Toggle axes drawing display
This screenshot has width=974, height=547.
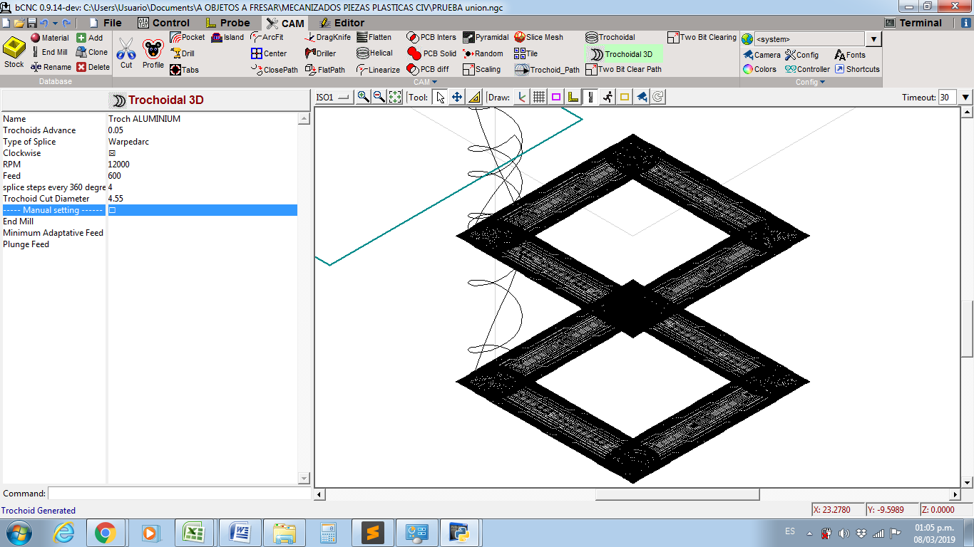click(522, 97)
